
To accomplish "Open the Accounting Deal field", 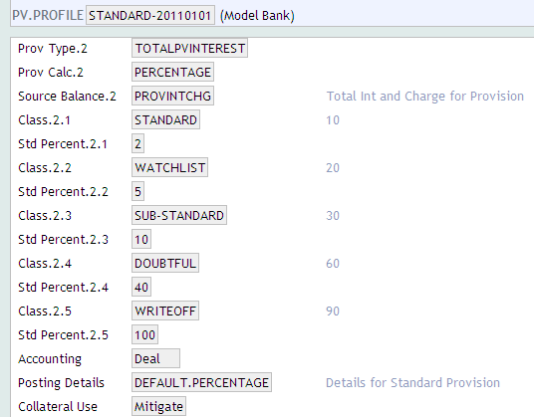I will pos(155,359).
